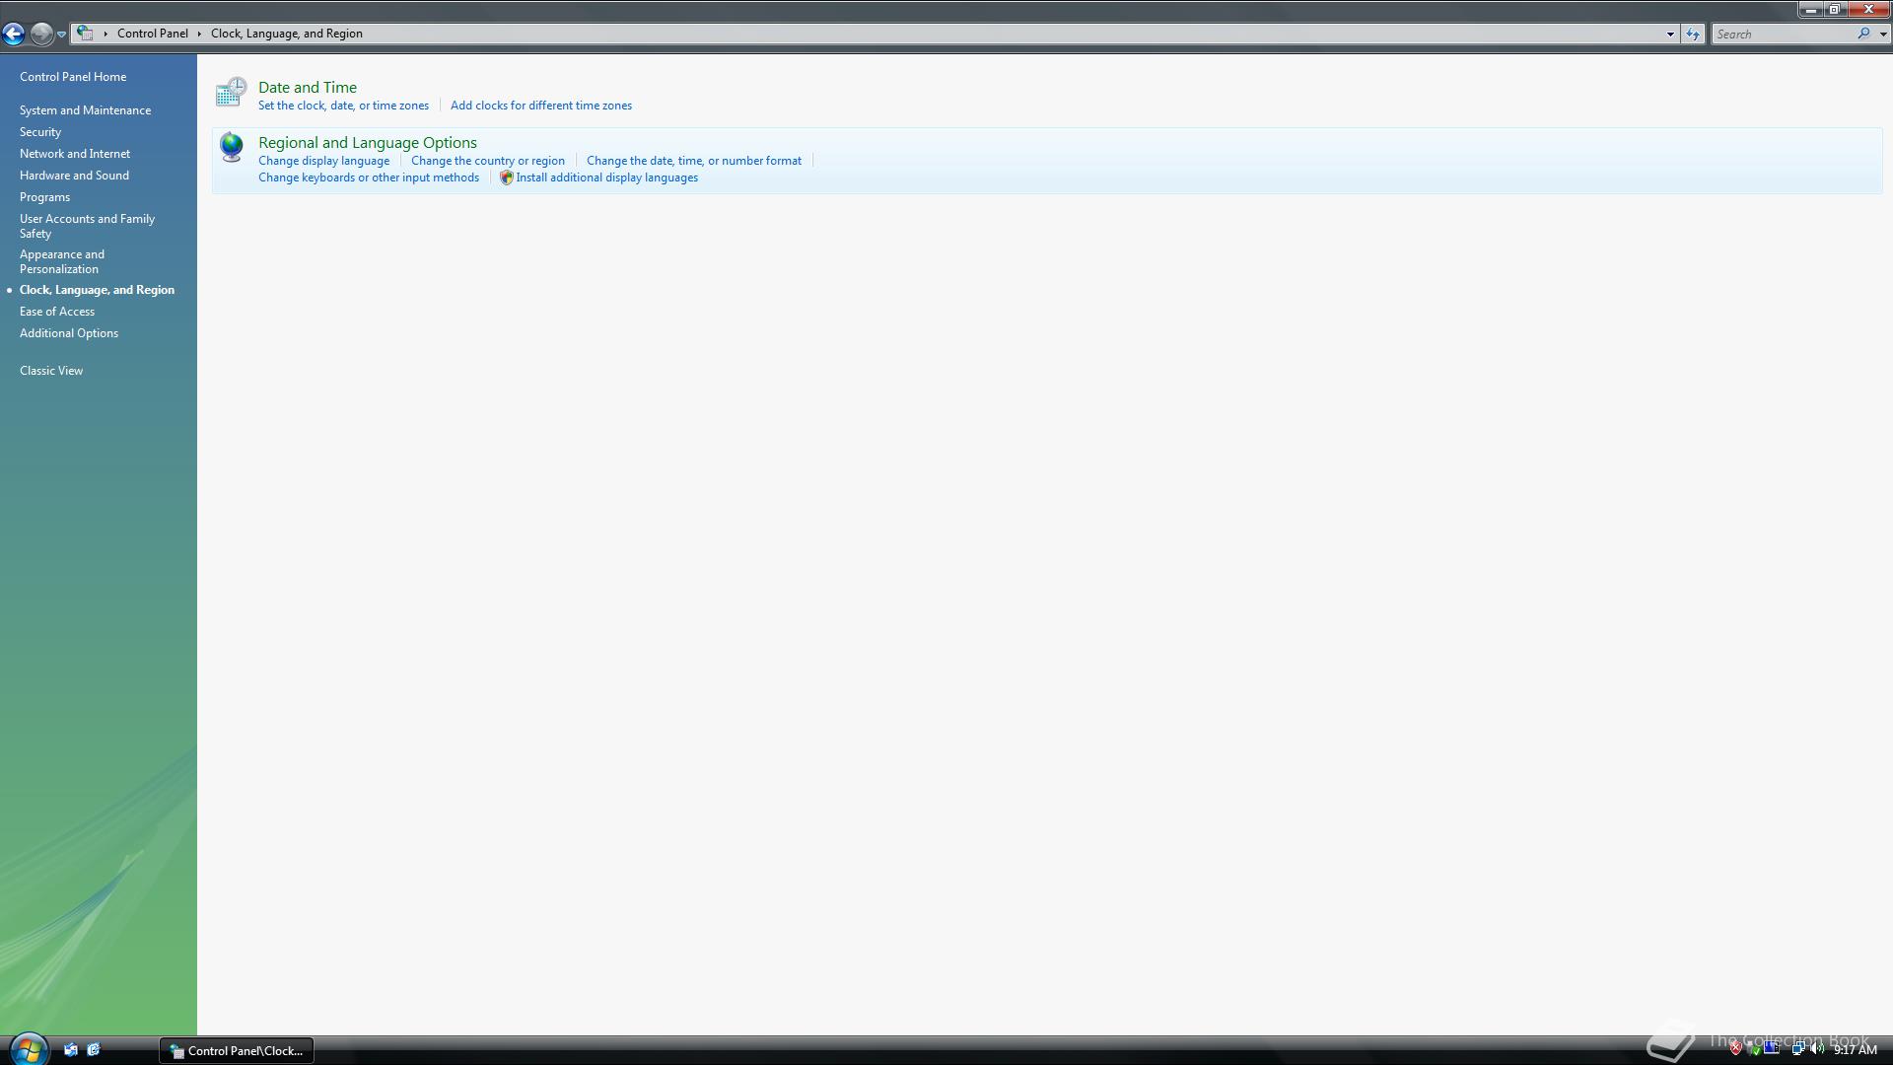Click the address bar Control Panel icon

click(x=85, y=34)
